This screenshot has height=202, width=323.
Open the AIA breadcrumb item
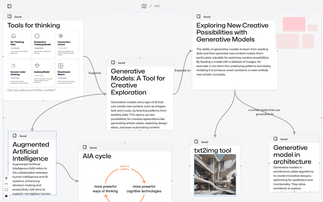coord(157,6)
